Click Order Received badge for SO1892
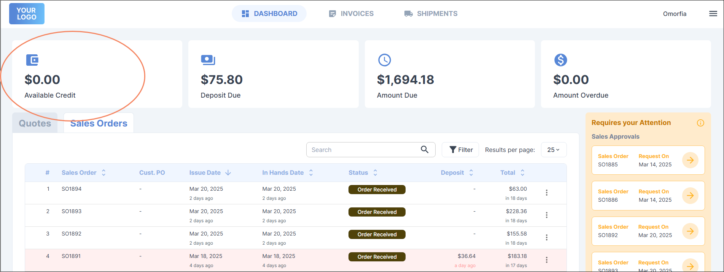The image size is (724, 272). click(377, 234)
